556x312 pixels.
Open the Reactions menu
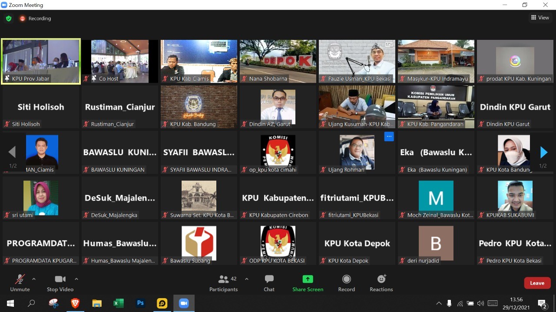381,283
